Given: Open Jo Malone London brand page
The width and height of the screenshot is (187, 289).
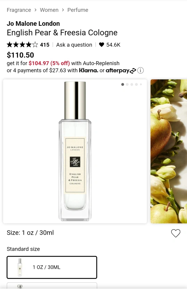Looking at the screenshot, I should pos(33,24).
